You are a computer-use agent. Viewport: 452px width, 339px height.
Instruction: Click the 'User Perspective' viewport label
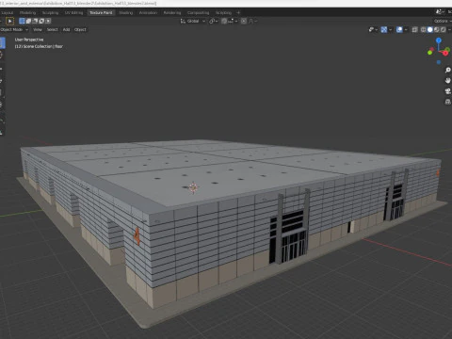(29, 40)
